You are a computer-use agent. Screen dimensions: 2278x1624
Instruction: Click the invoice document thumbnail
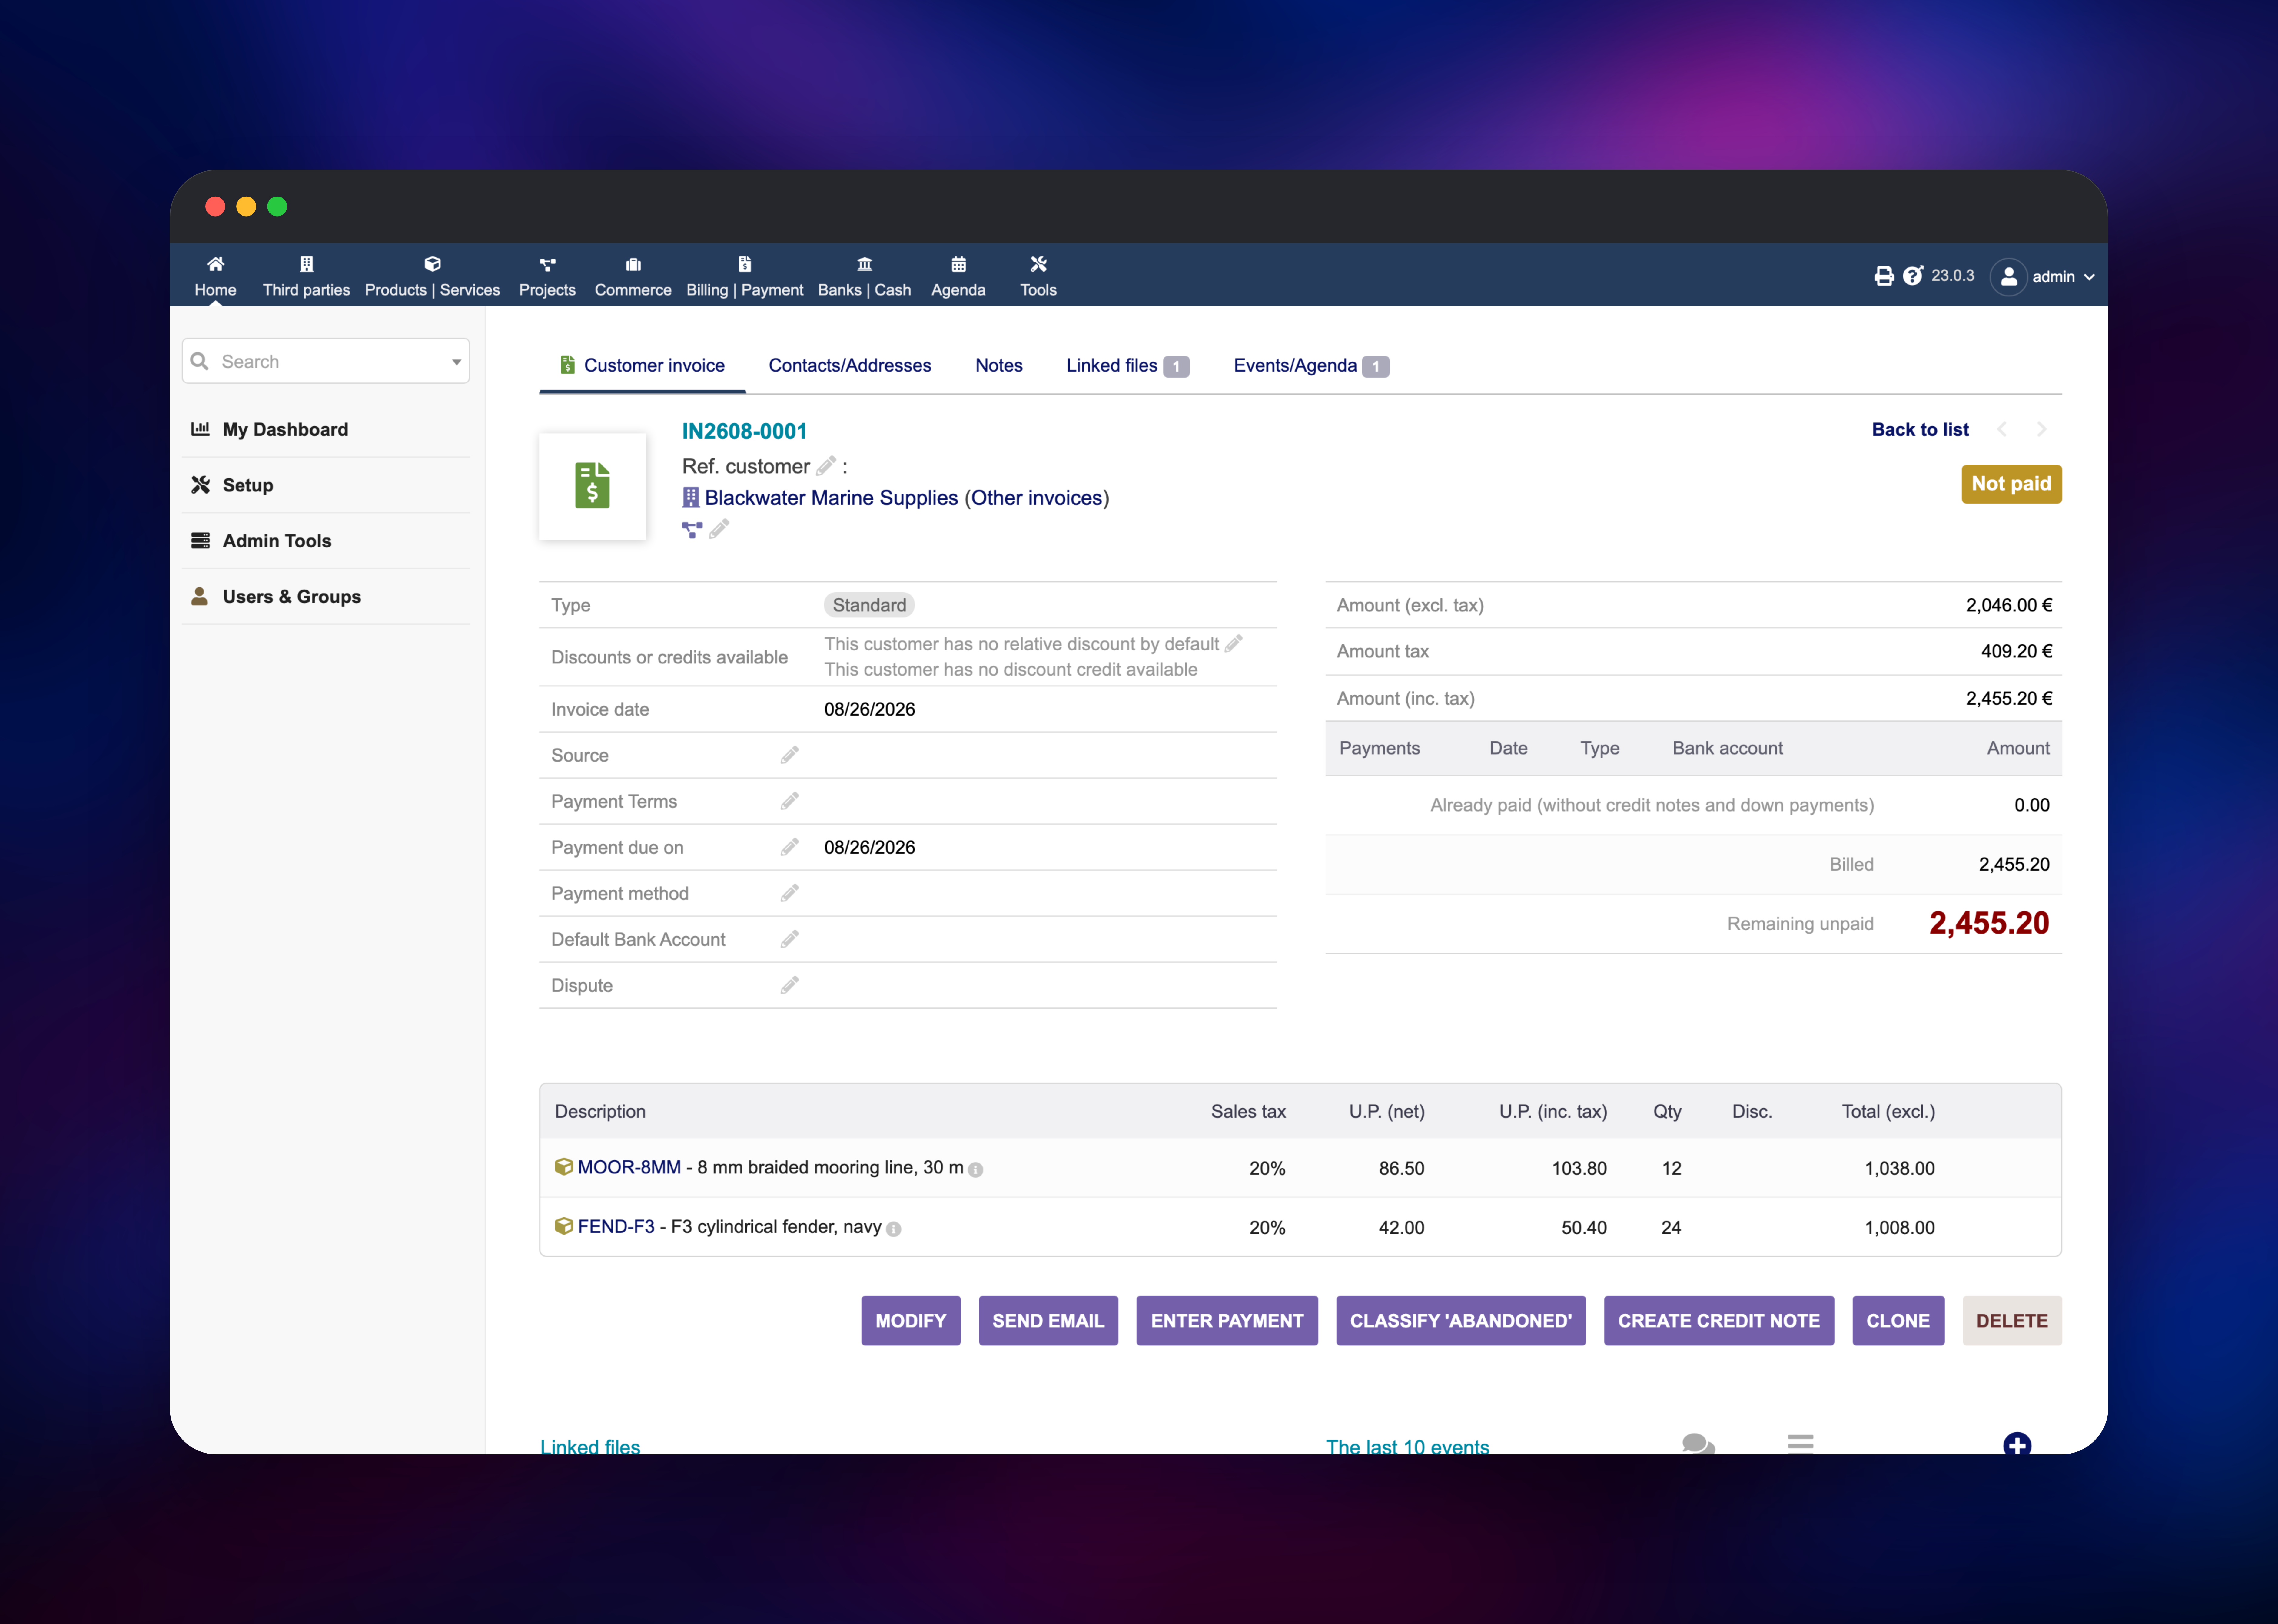pos(592,486)
